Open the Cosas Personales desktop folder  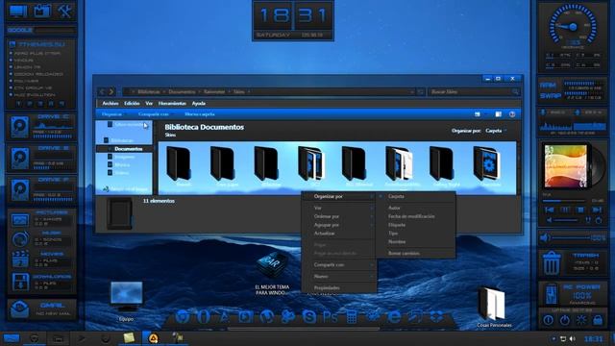pos(493,306)
